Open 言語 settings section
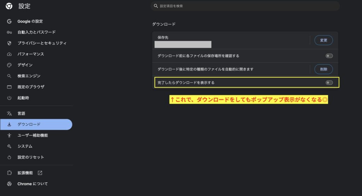362x196 pixels. pyautogui.click(x=21, y=114)
